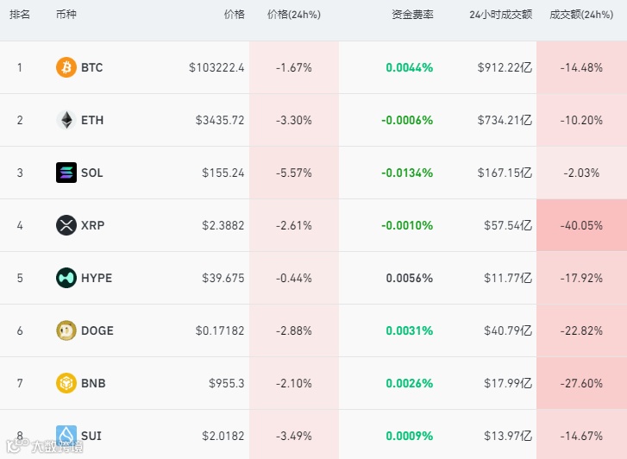Click volume value $734.21亿
The image size is (627, 459).
point(505,120)
